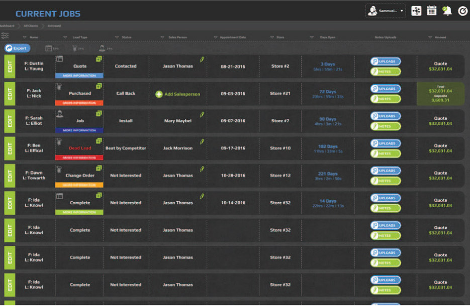Open NOTES for Dustin Young row

386,72
